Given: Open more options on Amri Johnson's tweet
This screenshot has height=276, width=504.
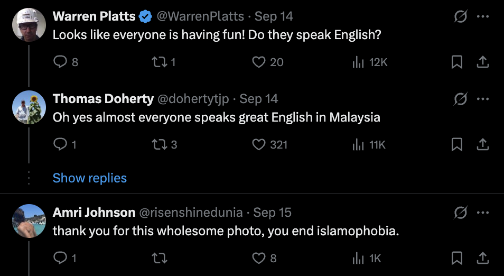Looking at the screenshot, I should click(x=483, y=213).
